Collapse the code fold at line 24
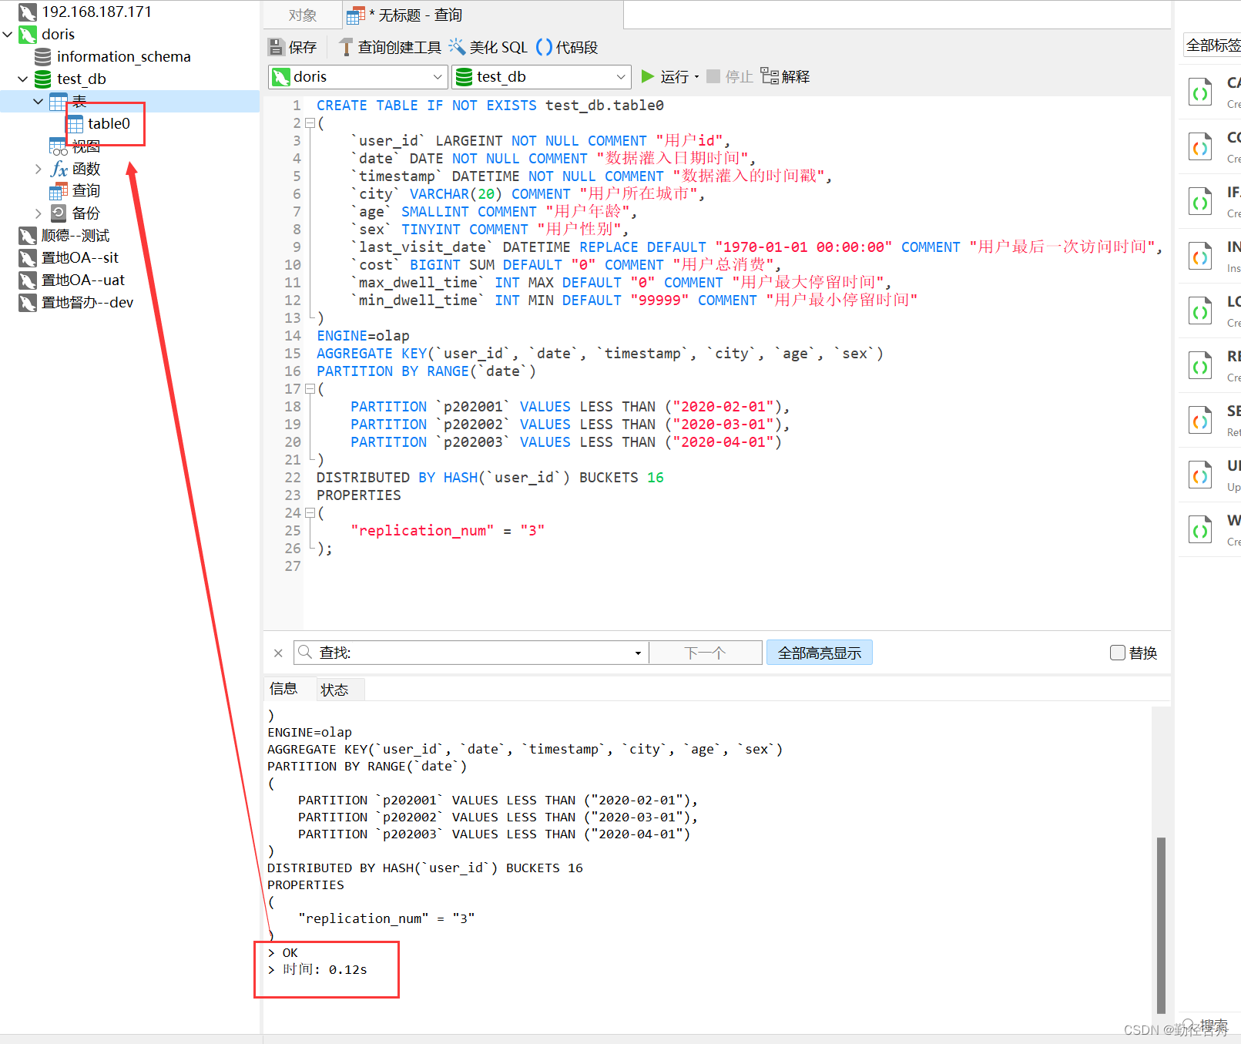 tap(310, 512)
